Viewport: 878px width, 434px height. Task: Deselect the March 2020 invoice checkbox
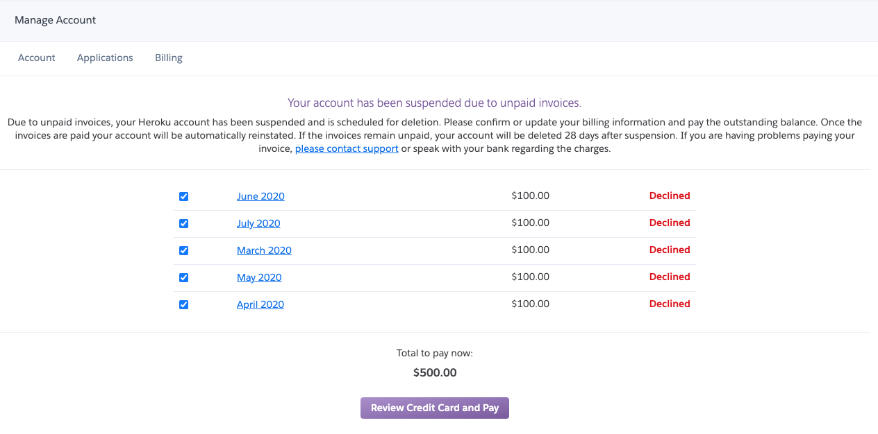pyautogui.click(x=183, y=250)
